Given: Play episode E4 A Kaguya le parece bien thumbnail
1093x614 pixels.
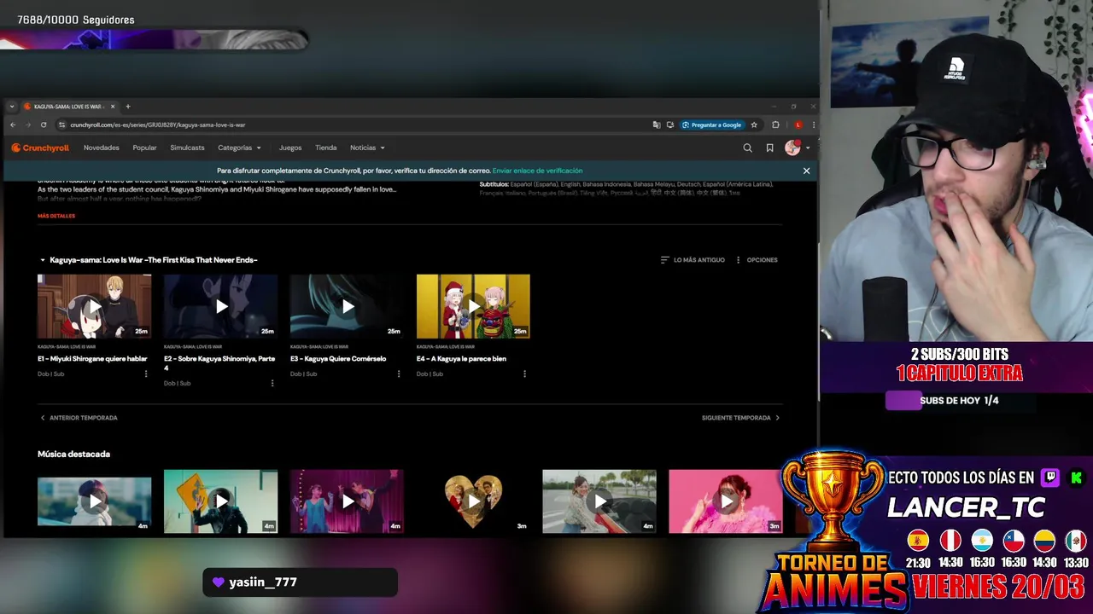Looking at the screenshot, I should pyautogui.click(x=473, y=306).
